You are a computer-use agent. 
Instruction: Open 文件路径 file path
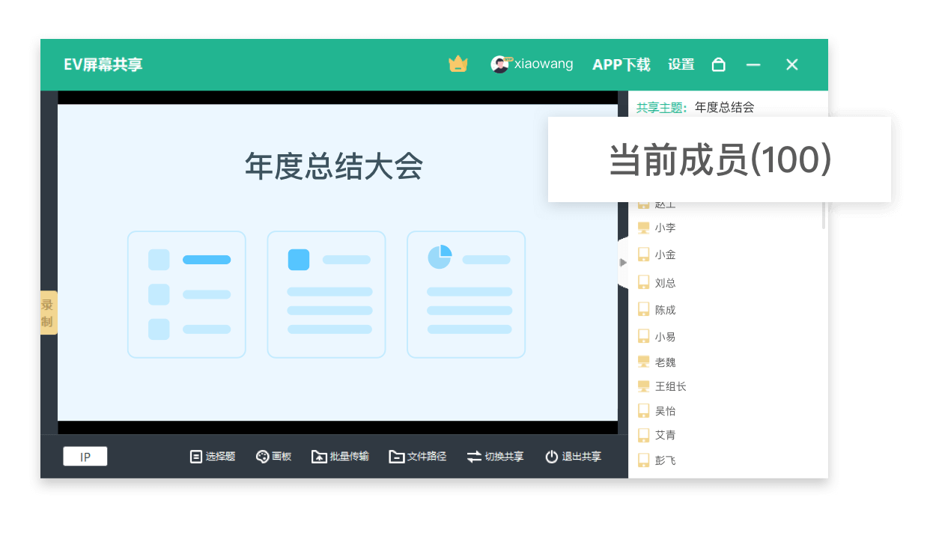[418, 457]
